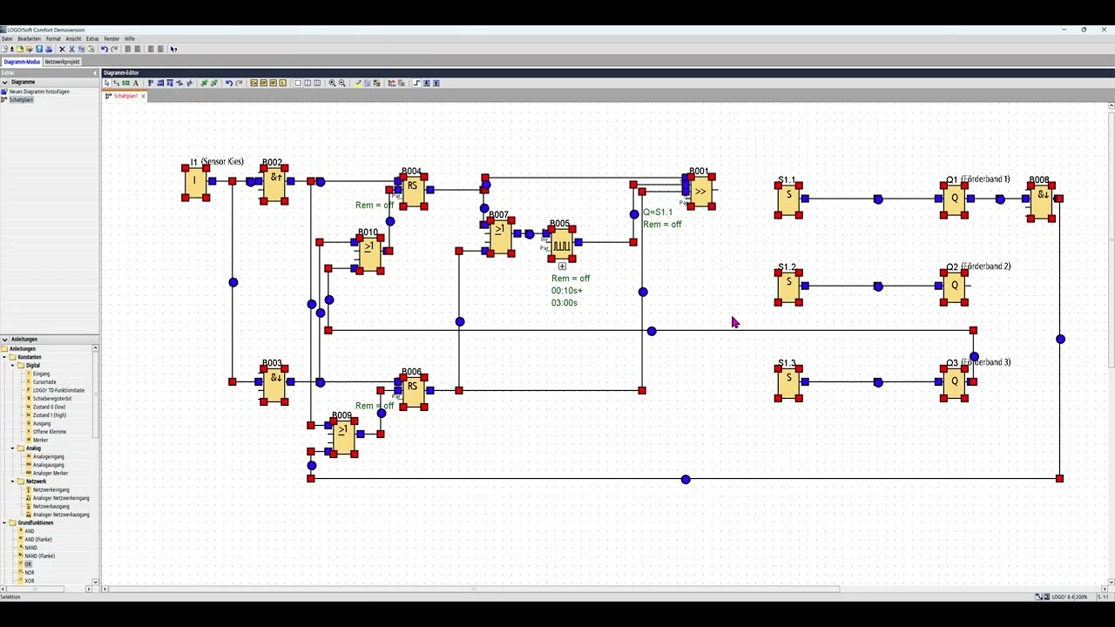The image size is (1115, 627).
Task: Click the undo icon in Diagramm-Editor toolbar
Action: click(229, 83)
